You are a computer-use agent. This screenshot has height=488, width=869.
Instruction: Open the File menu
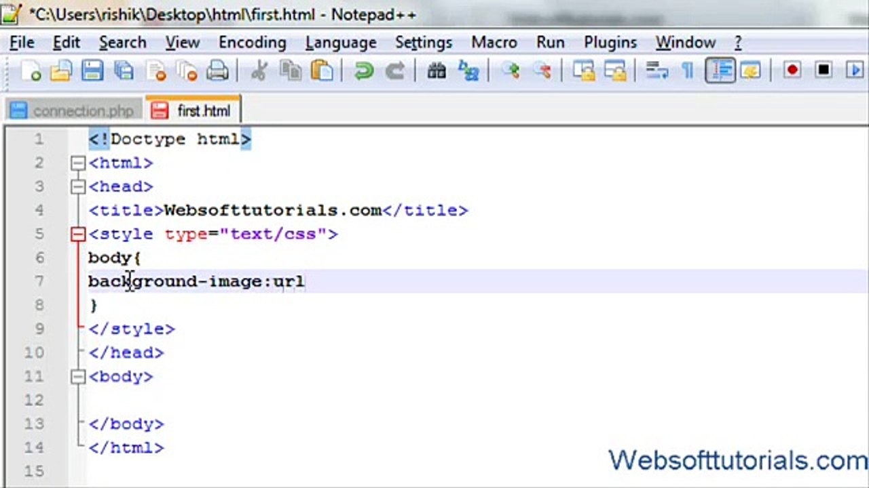(22, 42)
